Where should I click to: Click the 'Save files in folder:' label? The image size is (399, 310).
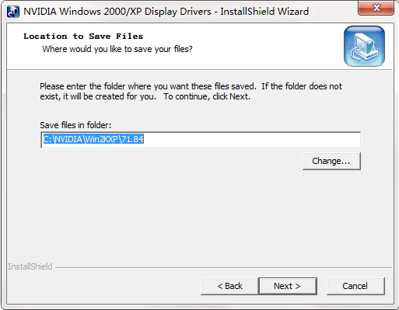[x=75, y=125]
